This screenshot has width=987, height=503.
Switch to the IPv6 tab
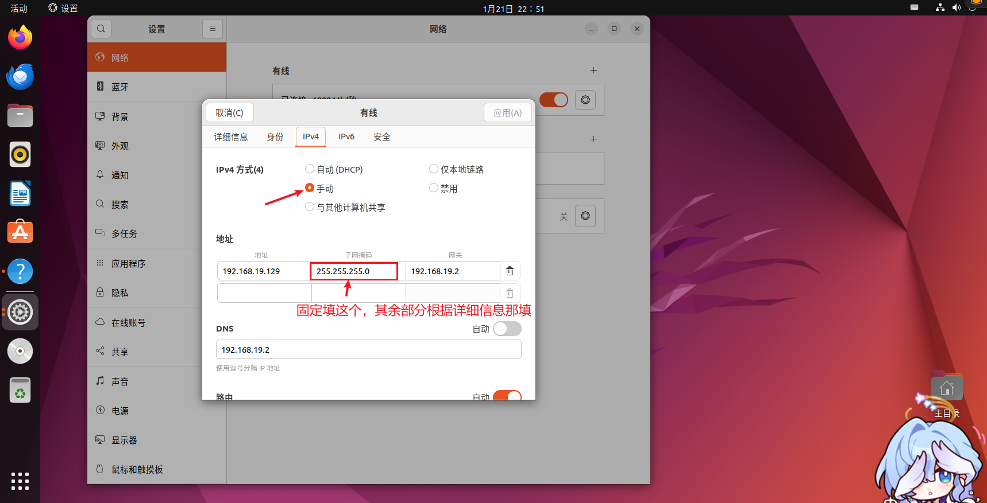(346, 137)
